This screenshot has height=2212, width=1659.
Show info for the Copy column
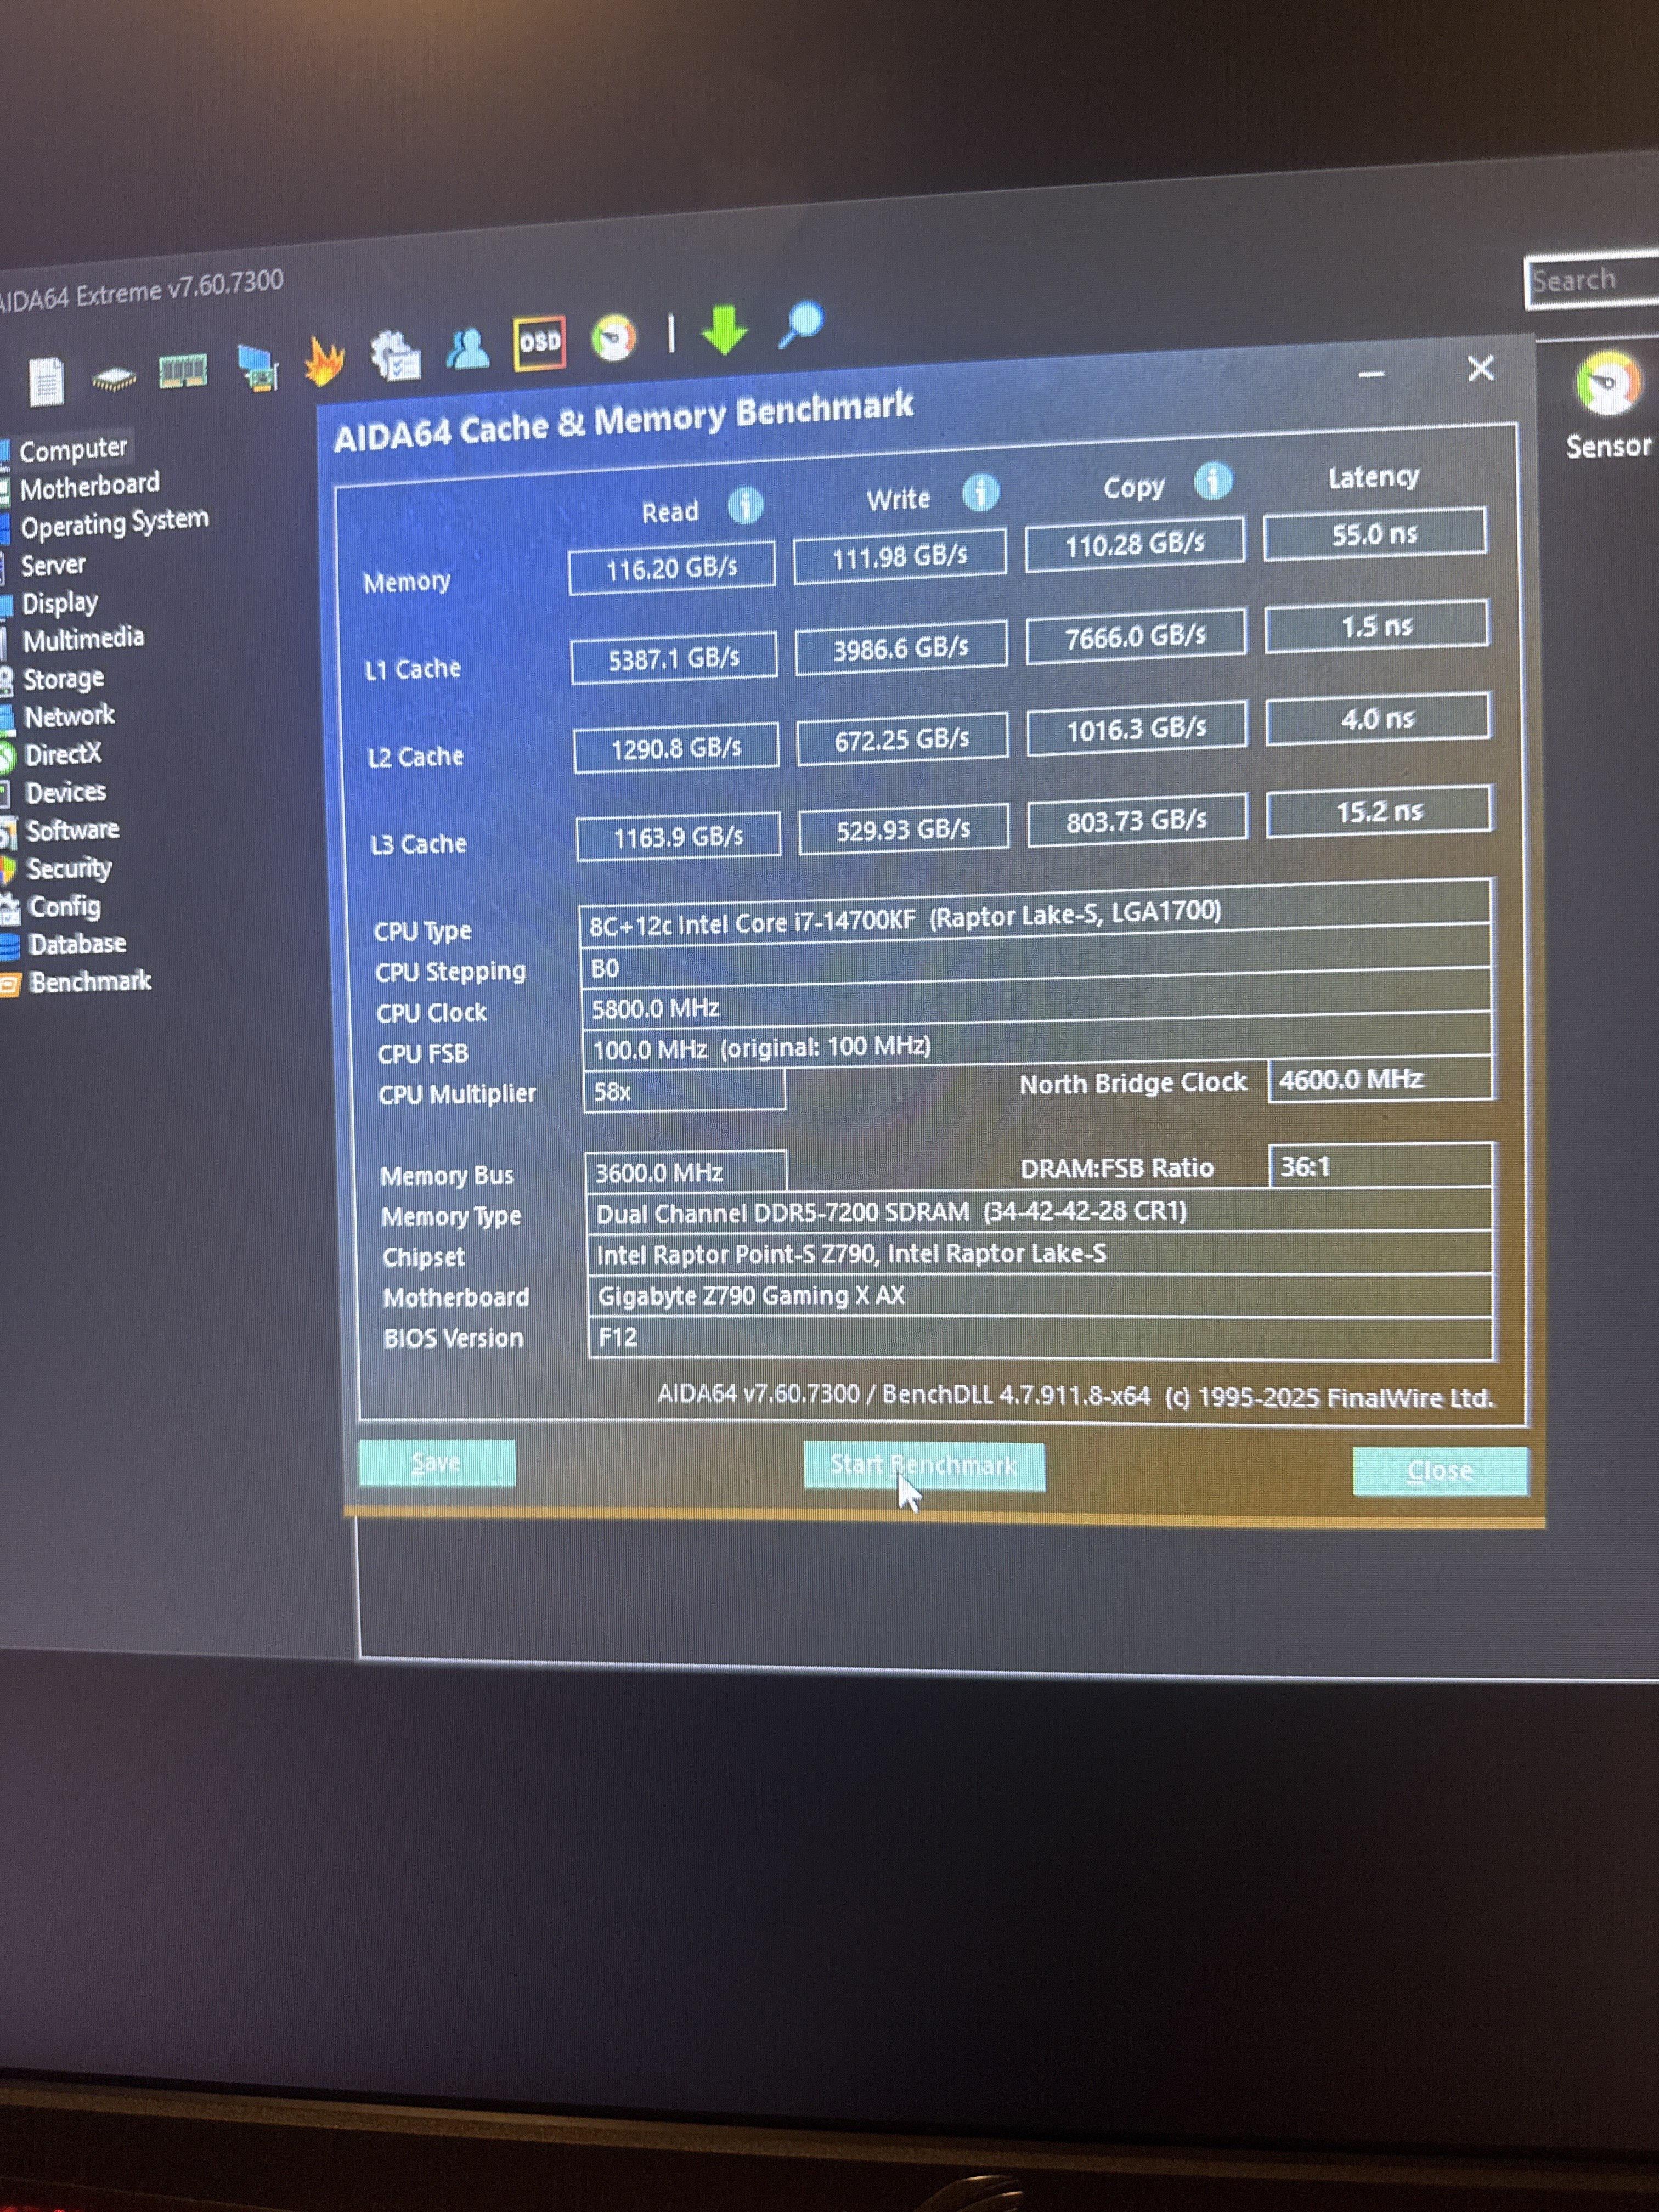(x=1212, y=482)
